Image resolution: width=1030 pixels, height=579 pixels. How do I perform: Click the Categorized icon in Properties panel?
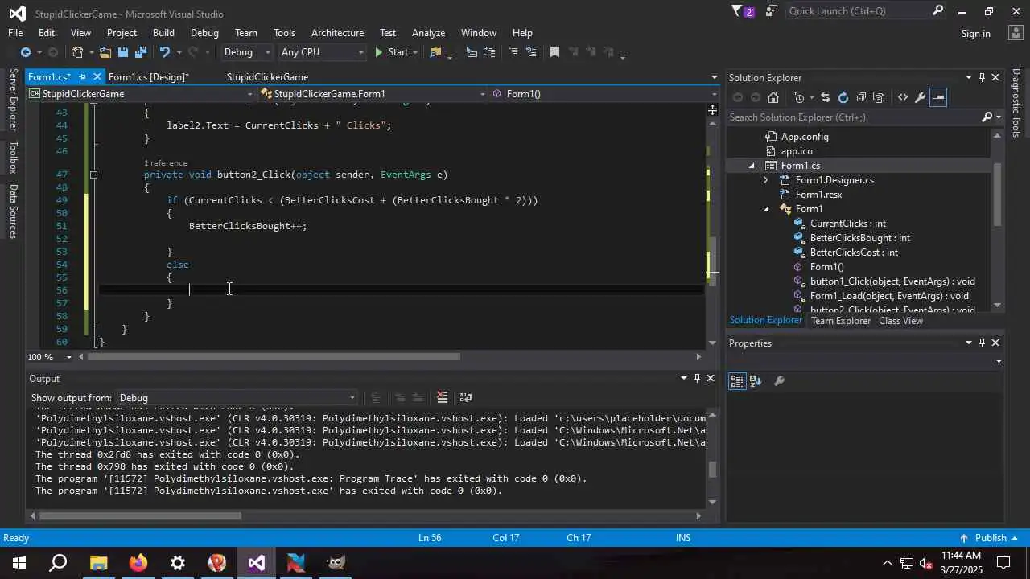pos(737,381)
